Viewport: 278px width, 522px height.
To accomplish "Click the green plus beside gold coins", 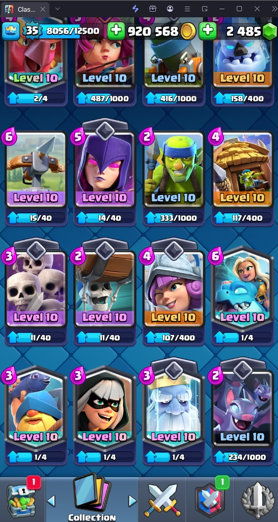I will pos(116,31).
